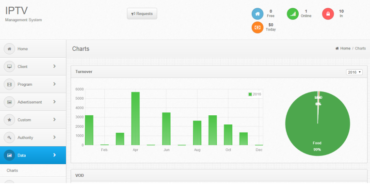Click the 6000 axis value
370x185 pixels.
pos(80,89)
